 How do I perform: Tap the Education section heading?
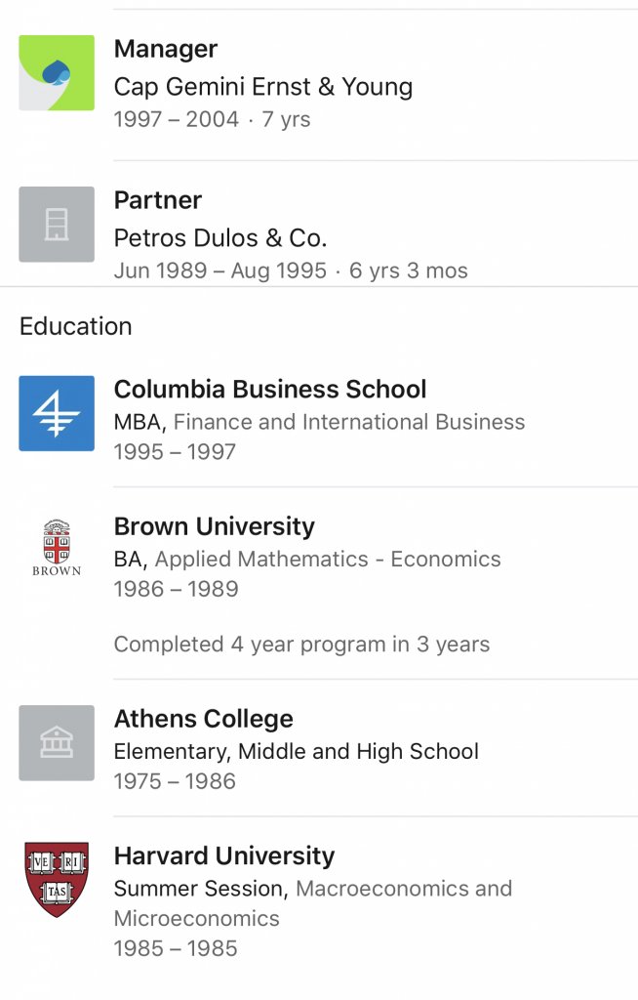76,326
